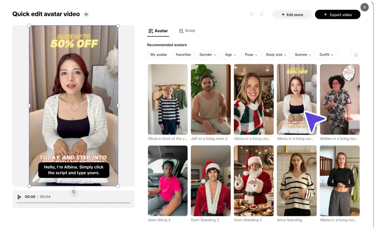The image size is (374, 233).
Task: Switch to the Script tab
Action: pyautogui.click(x=187, y=31)
